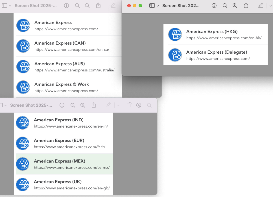Viewport: 273px width, 197px height.
Task: Click the Amex logo beside American Express (CAN)
Action: [23, 46]
